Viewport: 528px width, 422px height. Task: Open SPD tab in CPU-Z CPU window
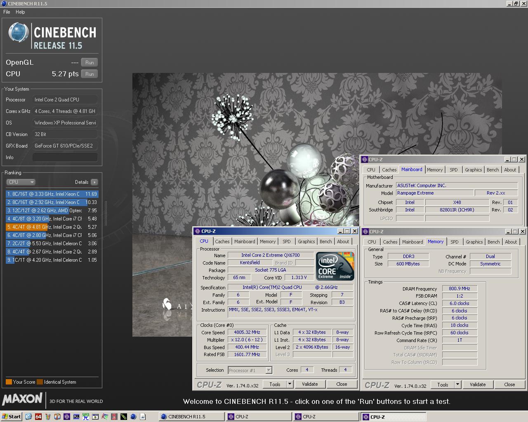pyautogui.click(x=286, y=242)
